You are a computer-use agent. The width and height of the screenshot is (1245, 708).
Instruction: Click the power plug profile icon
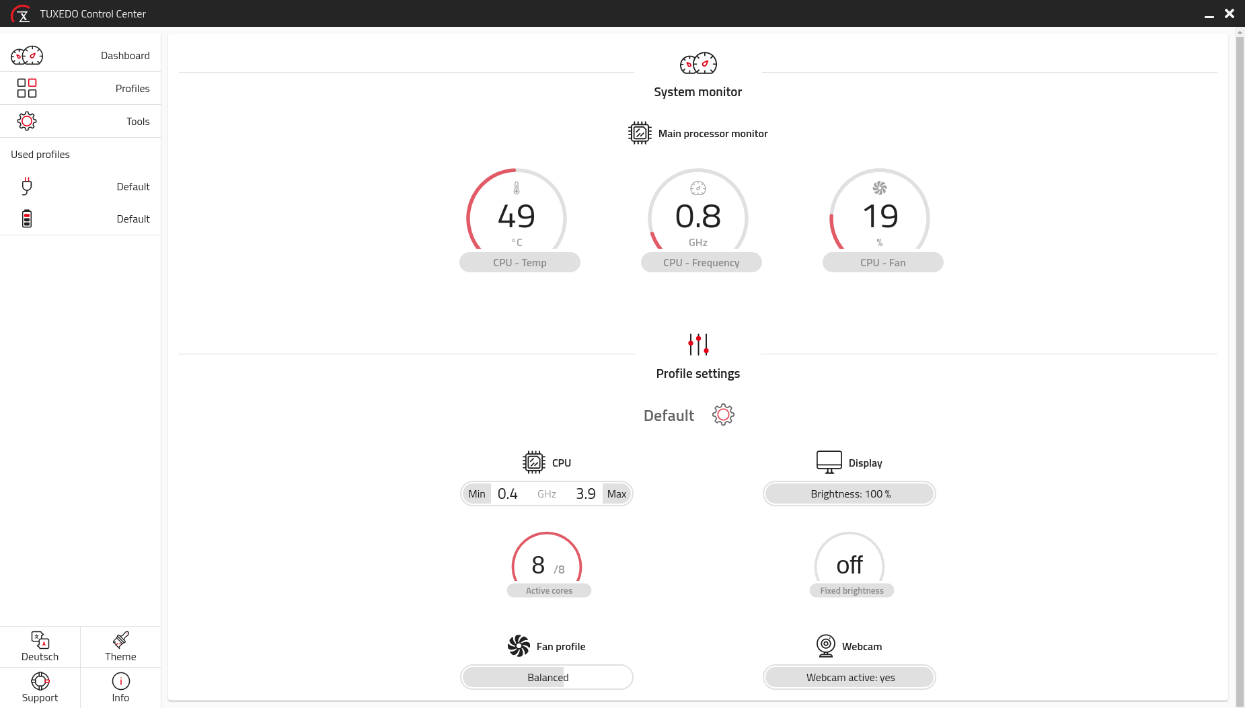pyautogui.click(x=27, y=186)
